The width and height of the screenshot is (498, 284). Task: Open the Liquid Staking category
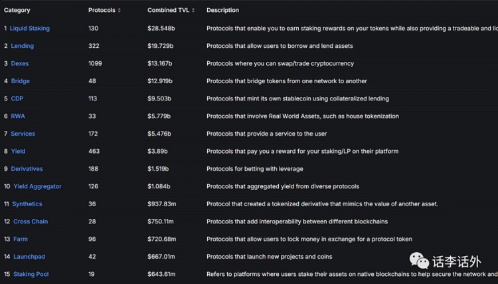29,29
